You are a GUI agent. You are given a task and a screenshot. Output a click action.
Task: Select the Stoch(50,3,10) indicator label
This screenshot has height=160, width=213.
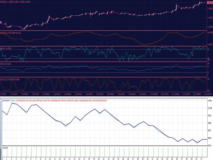point(11,33)
